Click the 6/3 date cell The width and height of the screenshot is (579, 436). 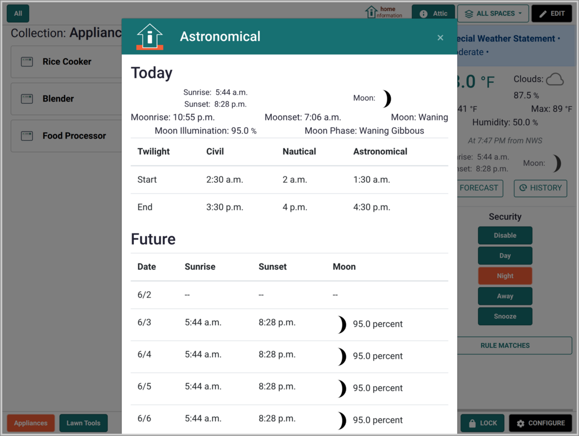144,322
